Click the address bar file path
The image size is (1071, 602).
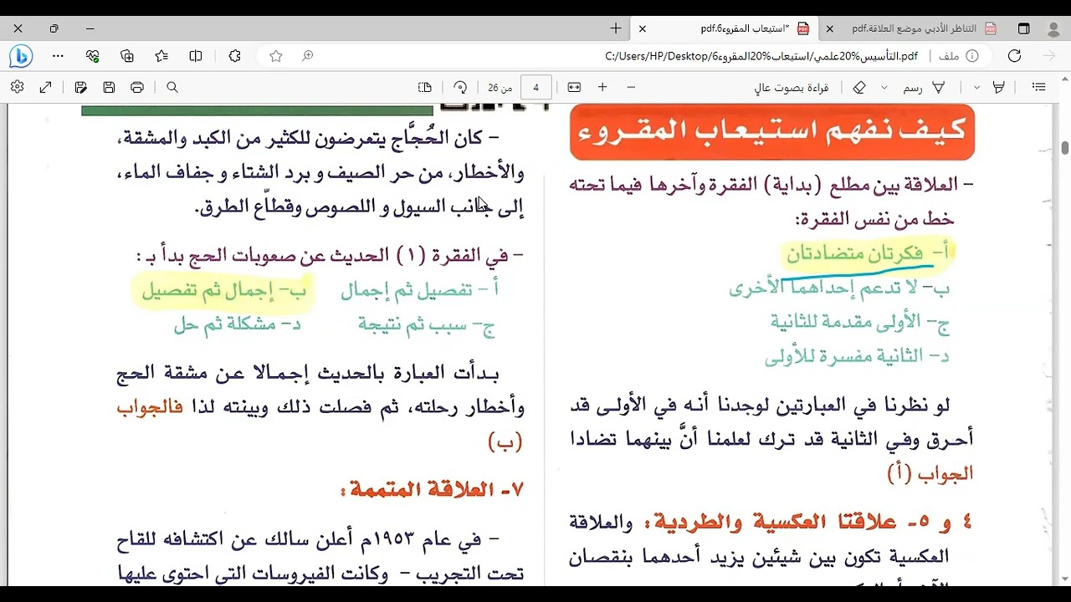point(761,56)
